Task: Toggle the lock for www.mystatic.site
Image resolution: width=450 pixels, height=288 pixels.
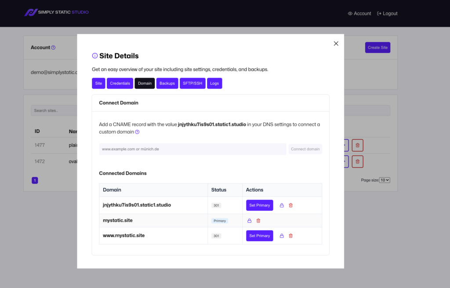Action: [x=282, y=235]
